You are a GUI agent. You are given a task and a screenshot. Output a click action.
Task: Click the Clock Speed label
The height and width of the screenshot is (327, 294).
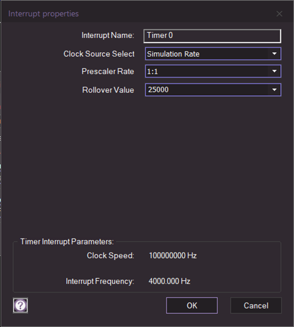tap(110, 255)
